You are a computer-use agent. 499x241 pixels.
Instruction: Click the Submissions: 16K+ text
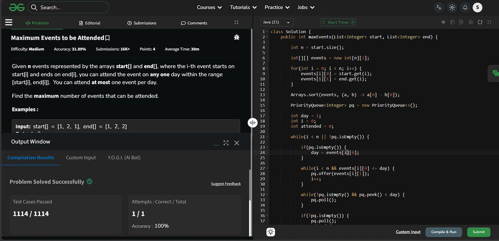pyautogui.click(x=113, y=49)
